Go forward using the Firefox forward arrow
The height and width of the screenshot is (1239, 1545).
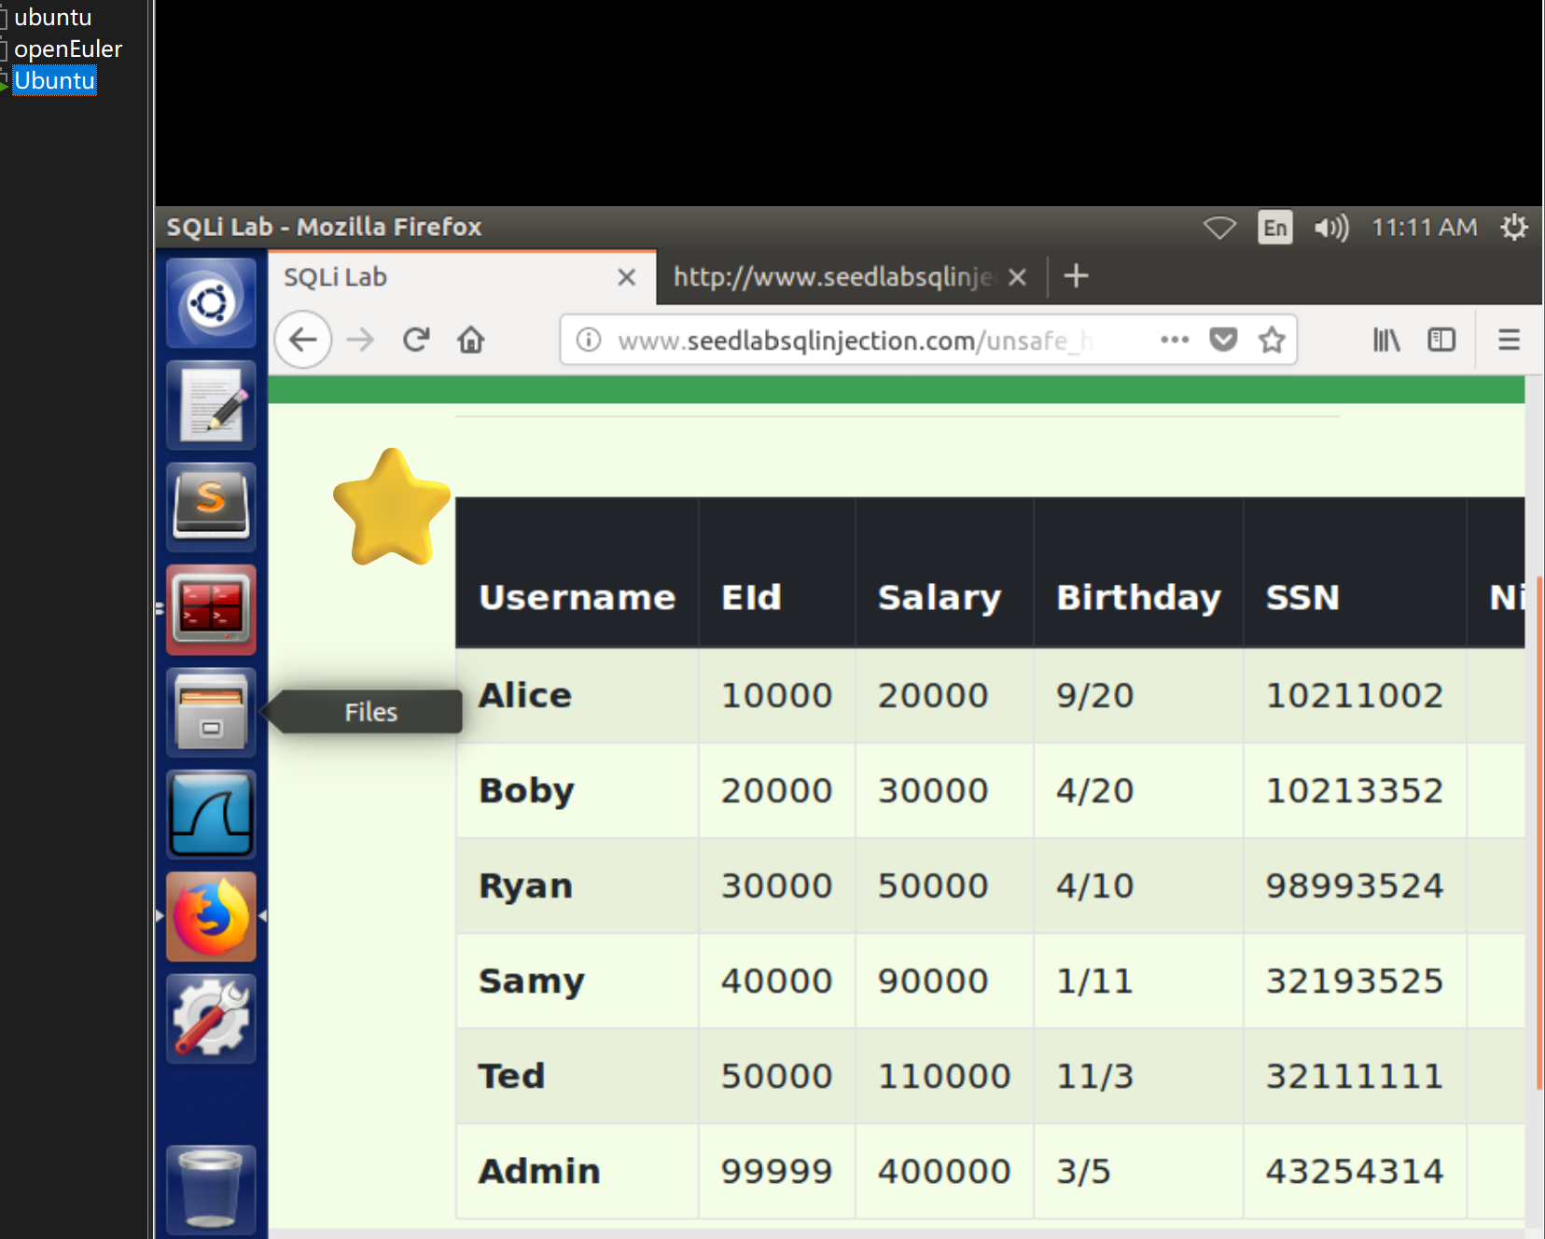[x=359, y=340]
